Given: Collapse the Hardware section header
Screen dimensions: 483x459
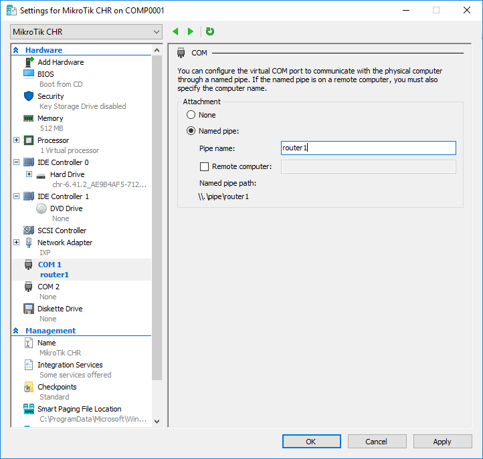Looking at the screenshot, I should pos(16,50).
